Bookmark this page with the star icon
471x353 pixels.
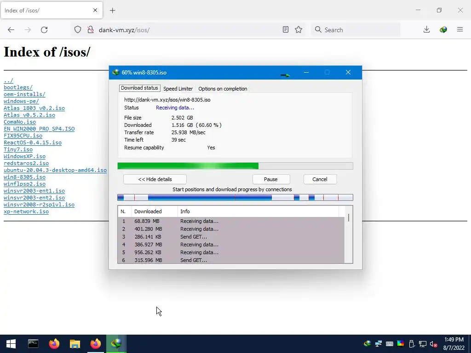298,29
